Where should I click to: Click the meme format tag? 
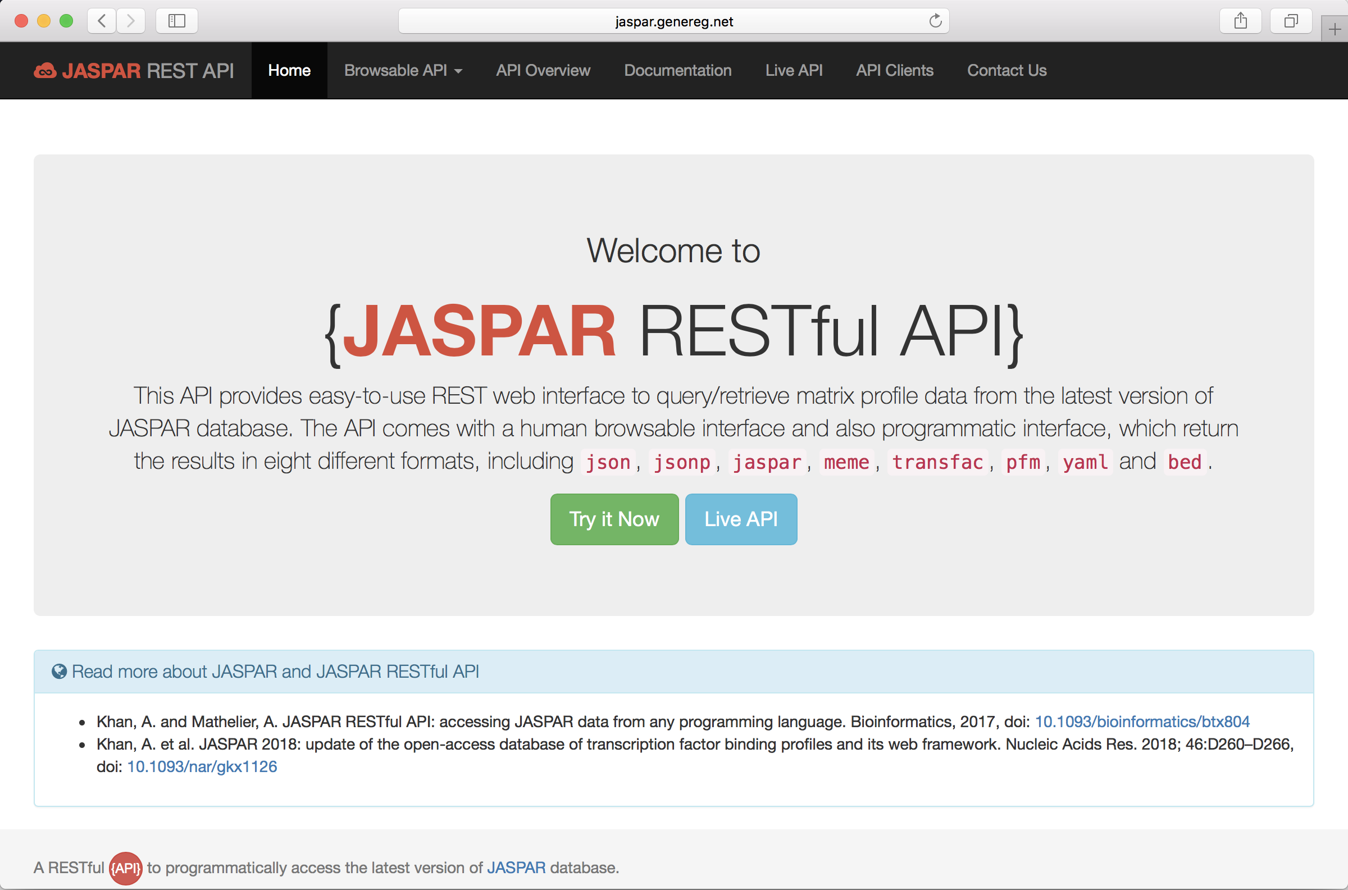846,462
